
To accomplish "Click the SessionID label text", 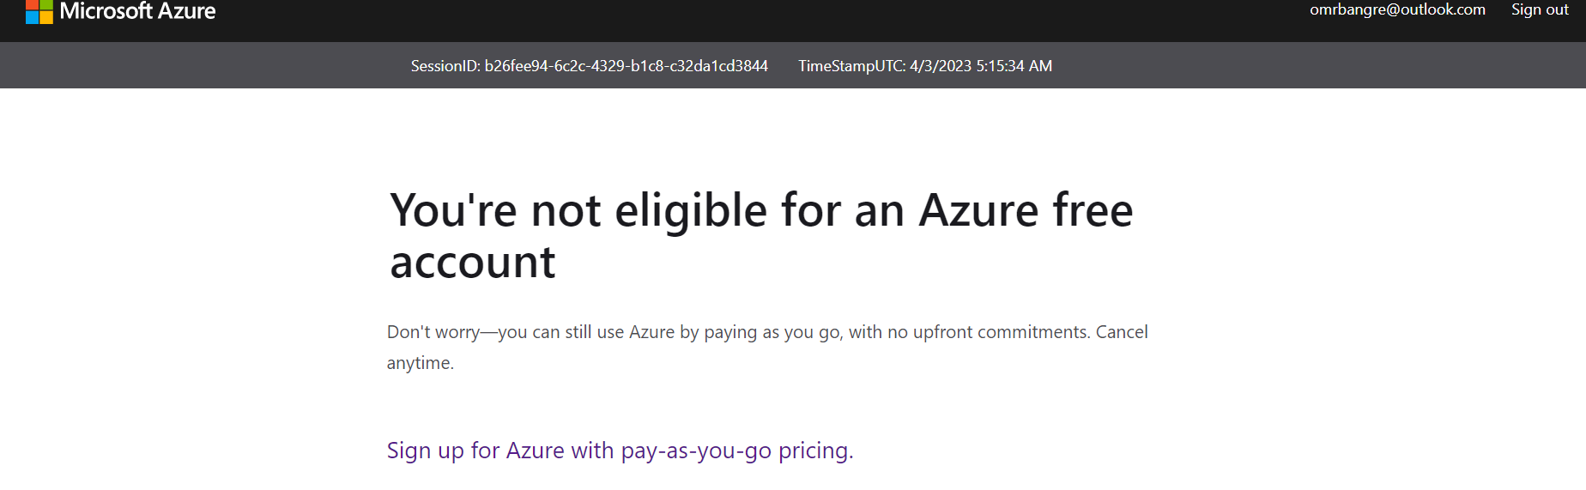I will coord(445,66).
